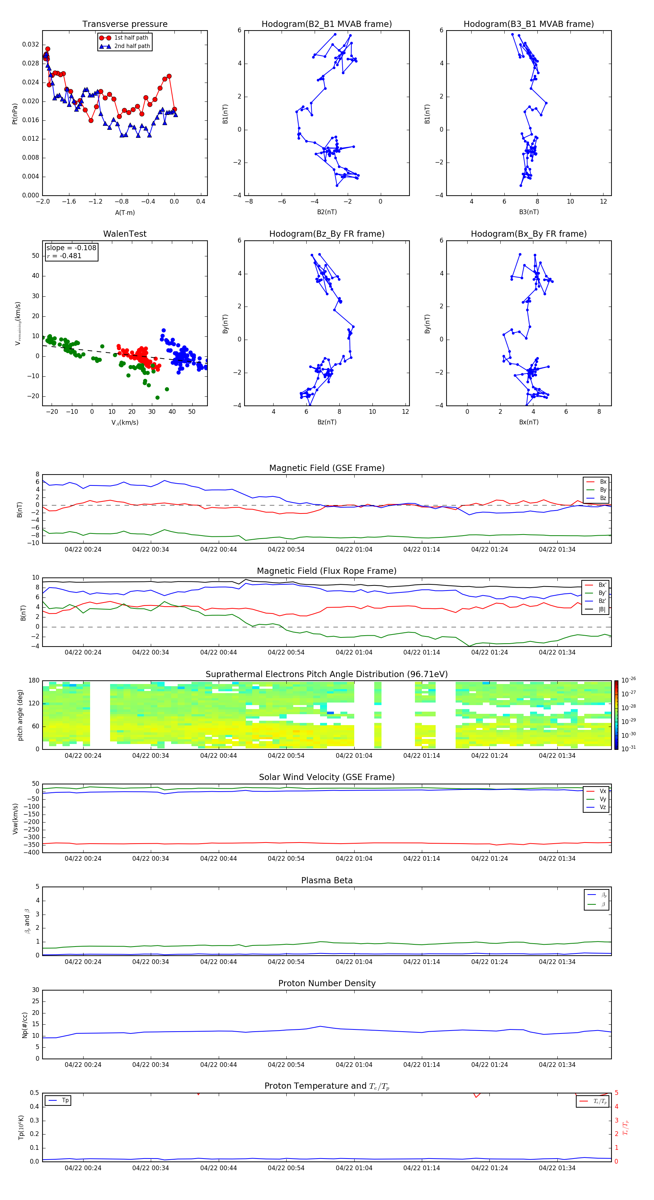Select the green β entry in Plasma Beta legend

pyautogui.click(x=597, y=905)
